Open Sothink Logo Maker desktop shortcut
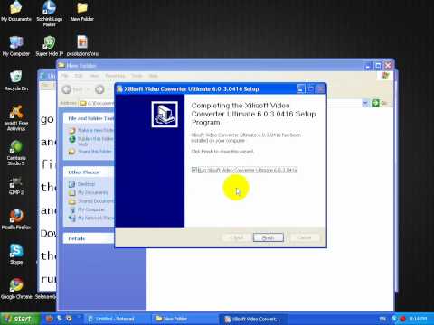 click(x=49, y=14)
